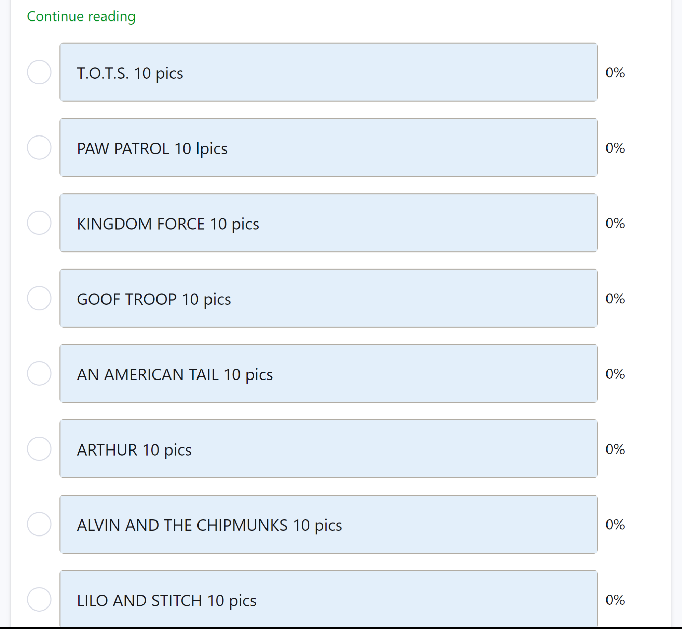Click the 0% result beside T.O.T.S.
This screenshot has height=629, width=682.
[615, 73]
